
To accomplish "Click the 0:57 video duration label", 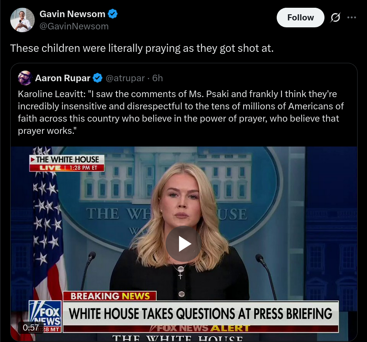I will pos(31,327).
